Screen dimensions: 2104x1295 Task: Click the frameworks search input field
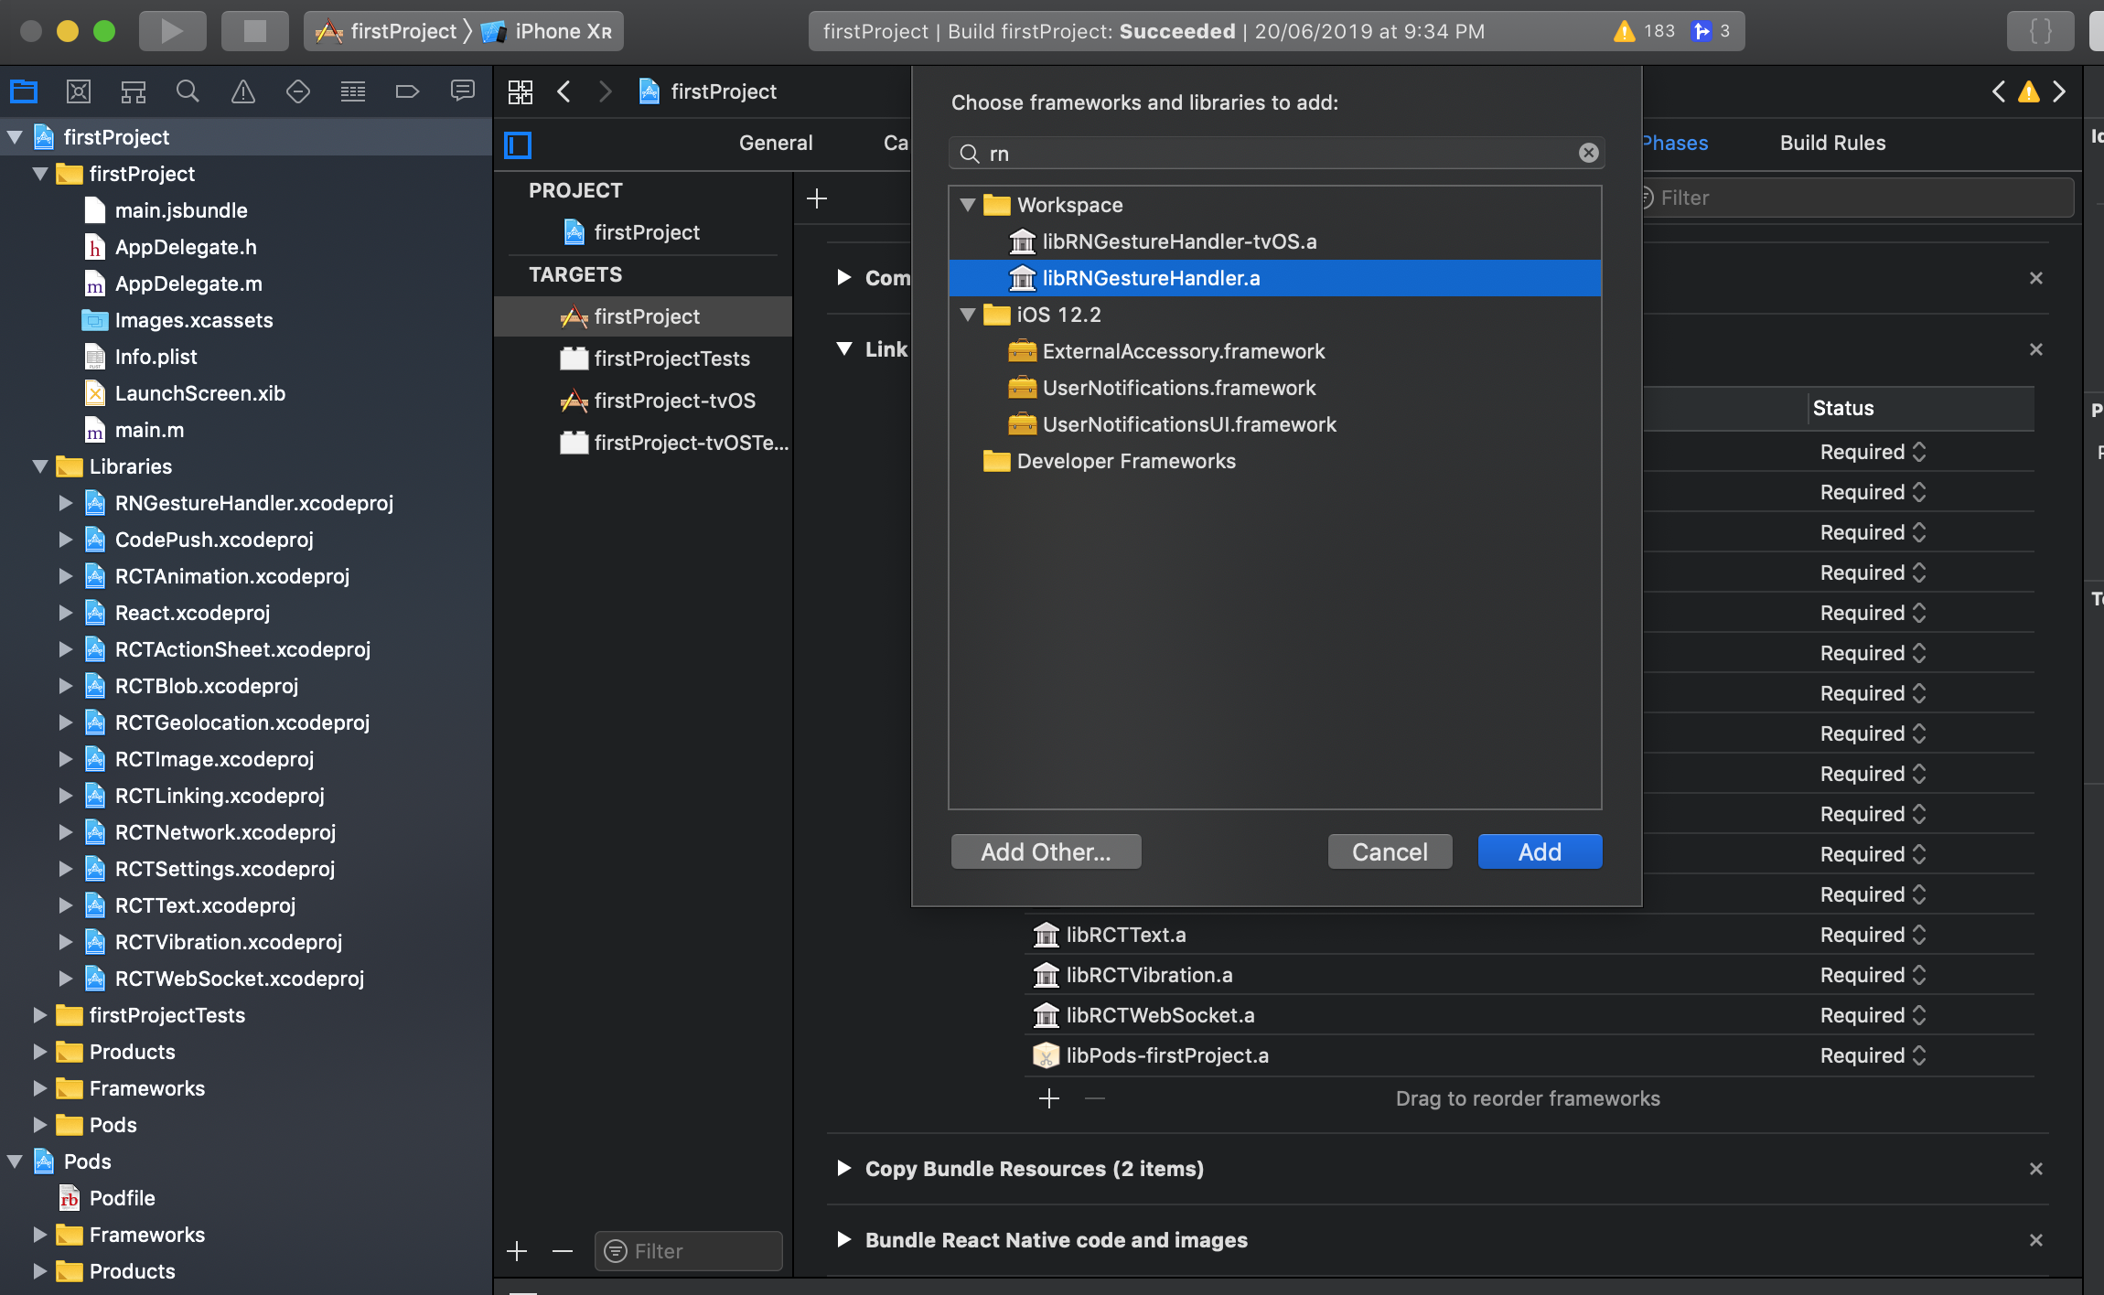1276,154
